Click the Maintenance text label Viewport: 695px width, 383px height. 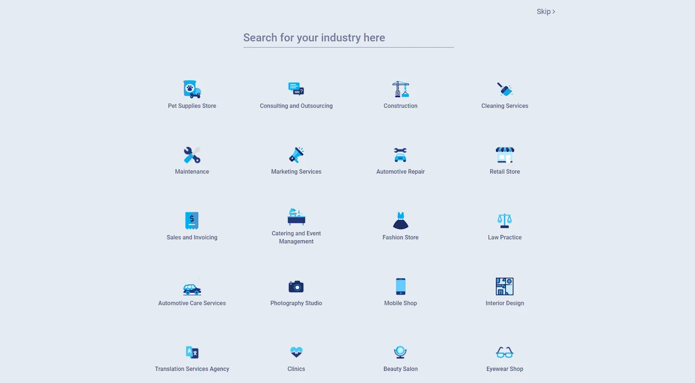pyautogui.click(x=192, y=172)
